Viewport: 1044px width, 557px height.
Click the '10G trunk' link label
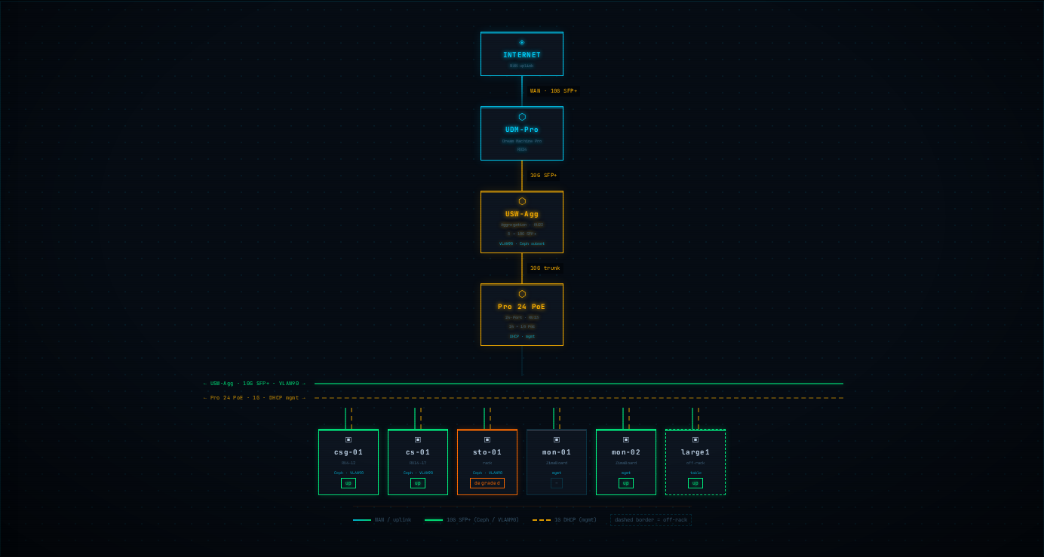coord(545,268)
